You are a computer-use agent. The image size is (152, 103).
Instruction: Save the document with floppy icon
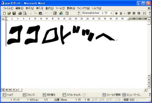(14, 13)
